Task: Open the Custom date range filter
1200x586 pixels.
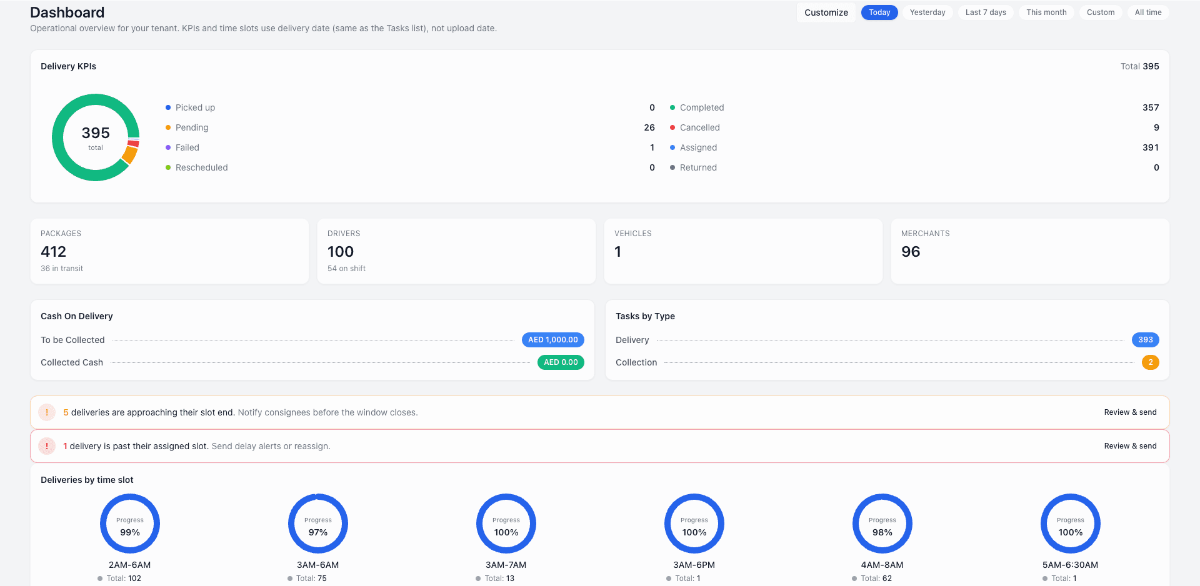Action: coord(1101,12)
